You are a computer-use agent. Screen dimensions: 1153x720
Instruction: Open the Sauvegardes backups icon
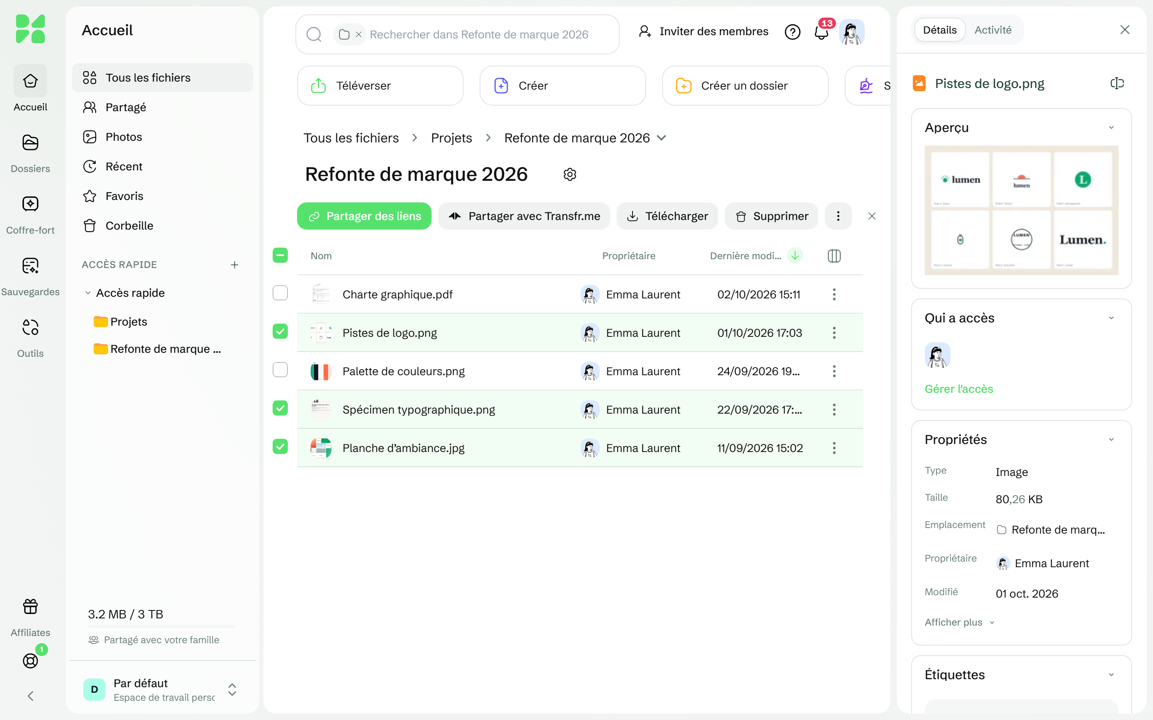[x=30, y=265]
